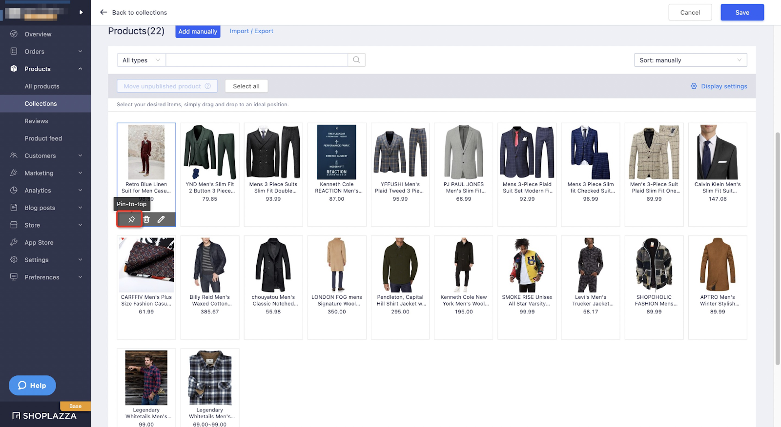Select the LONDON FOG mens wool coat thumbnail
Screen dimensions: 781x427
coord(337,265)
